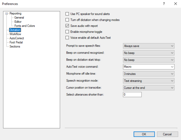Screen dimensions: 181x140
Task: Open AutoText voice command dropdown
Action: pos(149,67)
